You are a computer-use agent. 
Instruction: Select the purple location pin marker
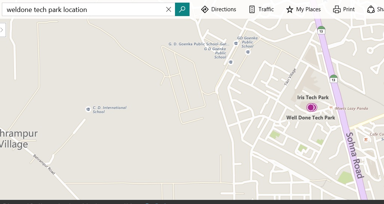311,107
